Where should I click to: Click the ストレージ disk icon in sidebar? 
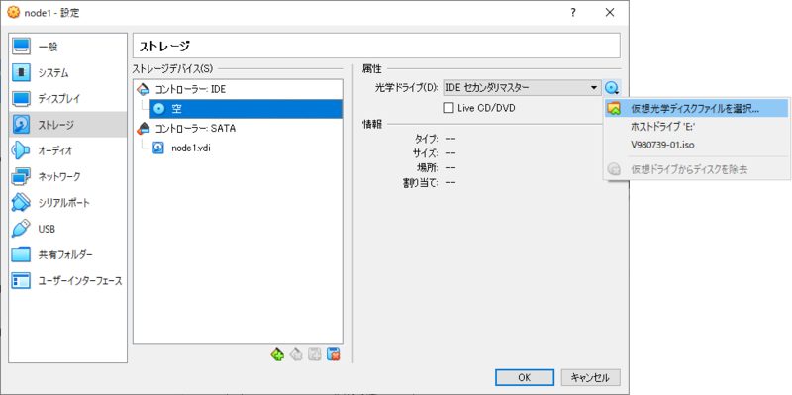(21, 125)
